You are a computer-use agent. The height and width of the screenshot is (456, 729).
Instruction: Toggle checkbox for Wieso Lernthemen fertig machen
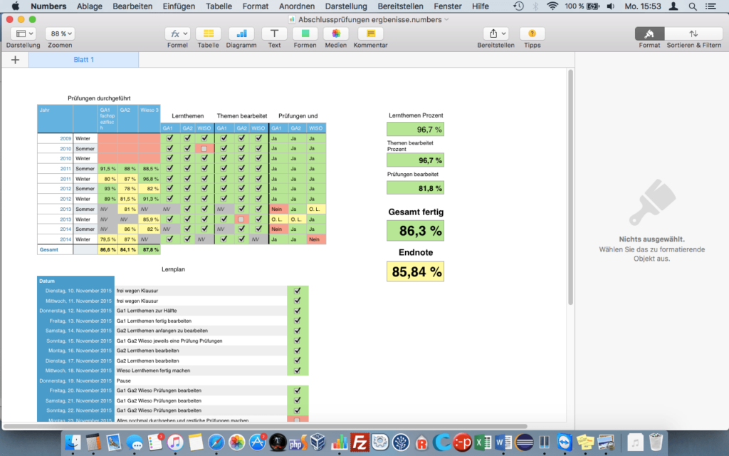click(297, 370)
